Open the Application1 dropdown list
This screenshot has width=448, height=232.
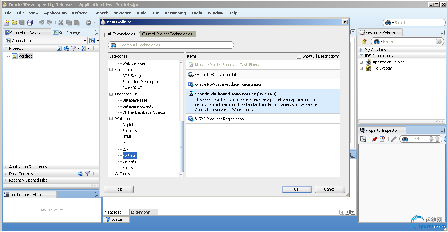tap(85, 41)
